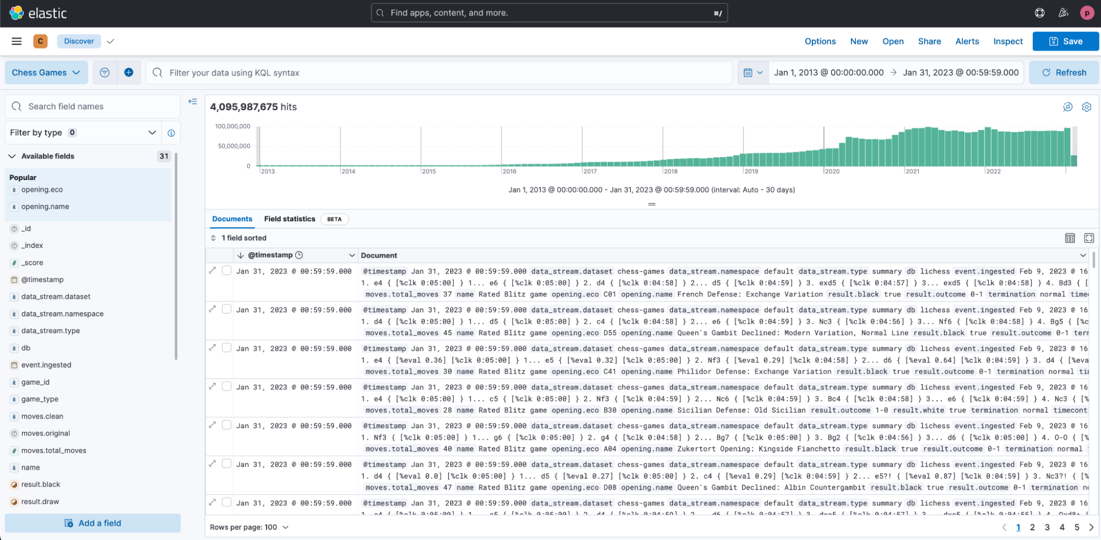Screen dimensions: 1101x540
Task: Open the Inspect panel
Action: (1008, 41)
